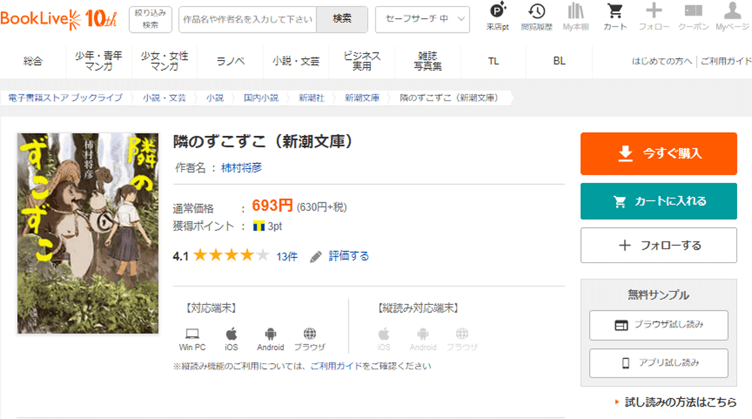Open the 閲覧履歴 browsing history icon
752x419 pixels.
click(536, 16)
